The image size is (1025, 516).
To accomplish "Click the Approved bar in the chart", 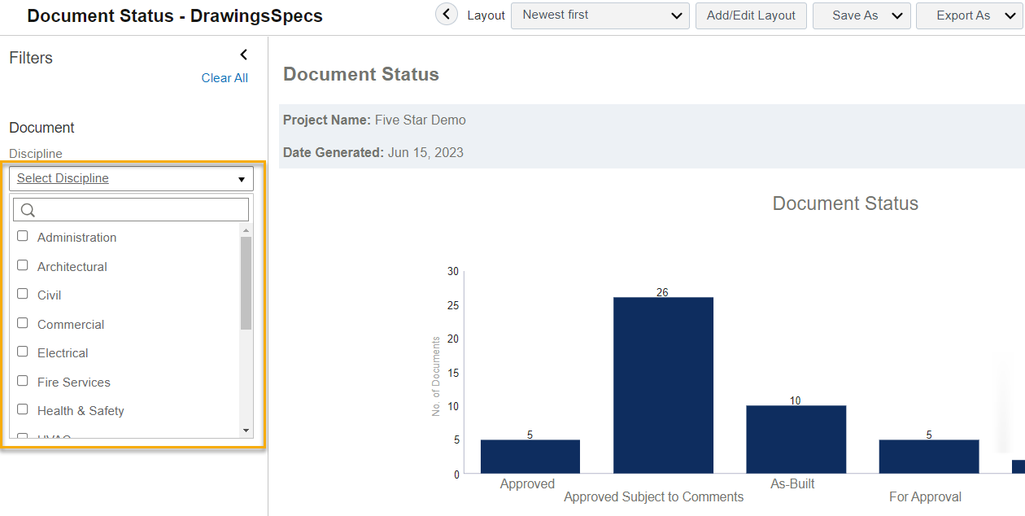I will [530, 457].
